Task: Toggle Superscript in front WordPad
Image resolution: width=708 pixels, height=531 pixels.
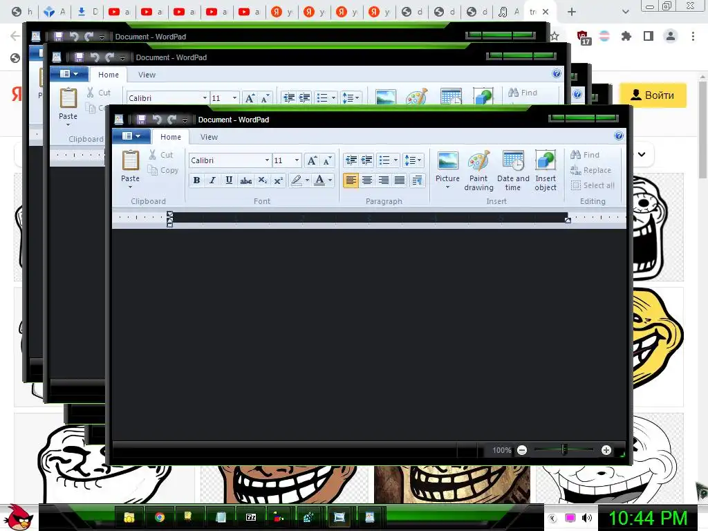Action: pyautogui.click(x=279, y=180)
